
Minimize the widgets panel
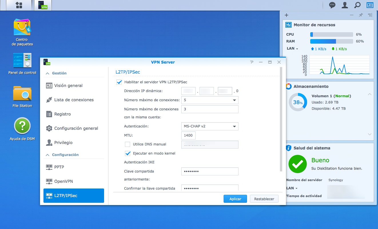tap(352, 15)
